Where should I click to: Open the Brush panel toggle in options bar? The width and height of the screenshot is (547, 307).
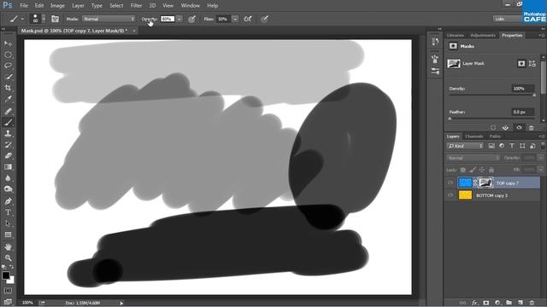click(x=55, y=19)
